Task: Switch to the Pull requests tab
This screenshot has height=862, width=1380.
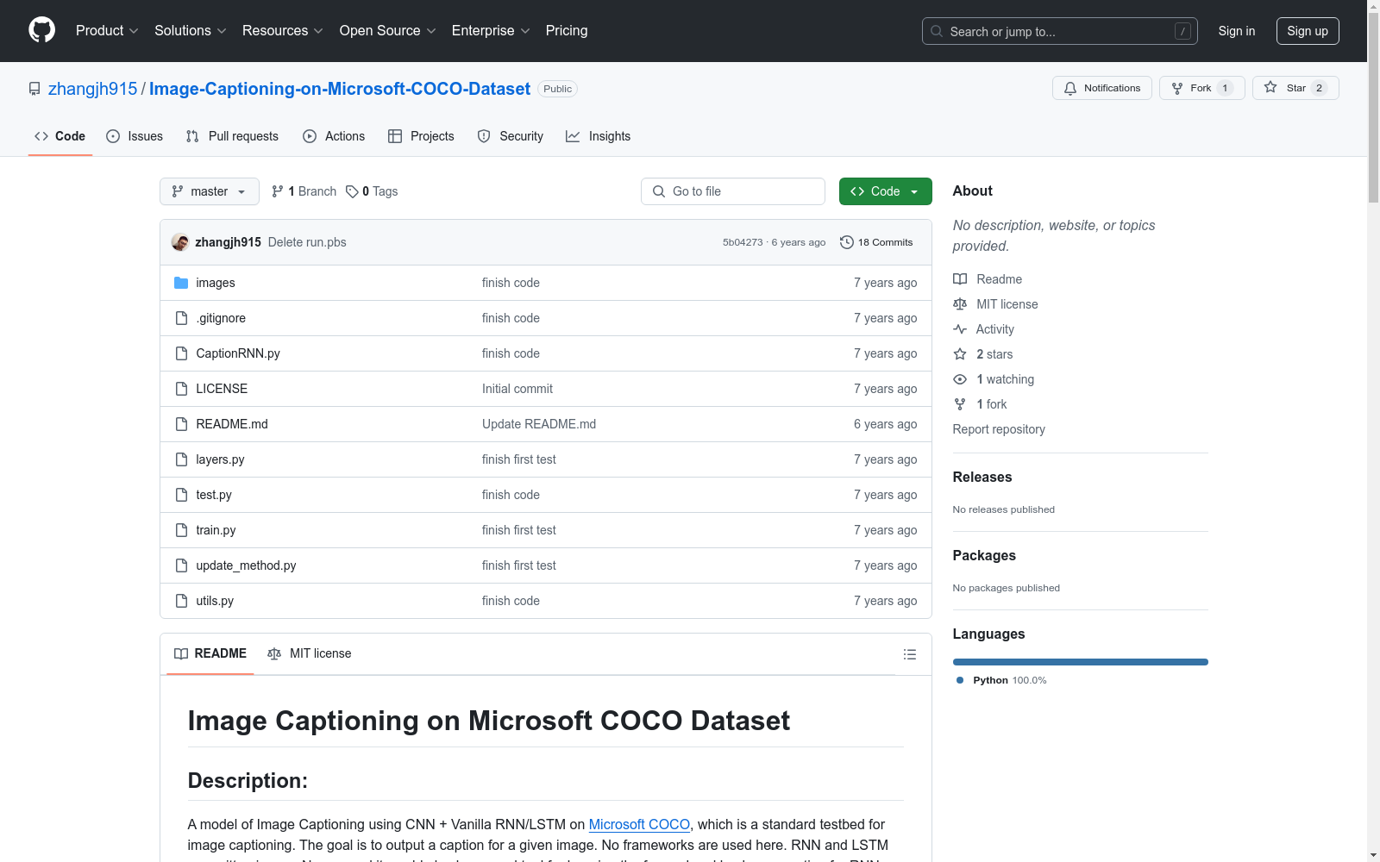Action: [x=233, y=136]
